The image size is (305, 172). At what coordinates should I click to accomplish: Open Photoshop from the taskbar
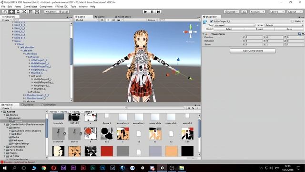(103, 168)
